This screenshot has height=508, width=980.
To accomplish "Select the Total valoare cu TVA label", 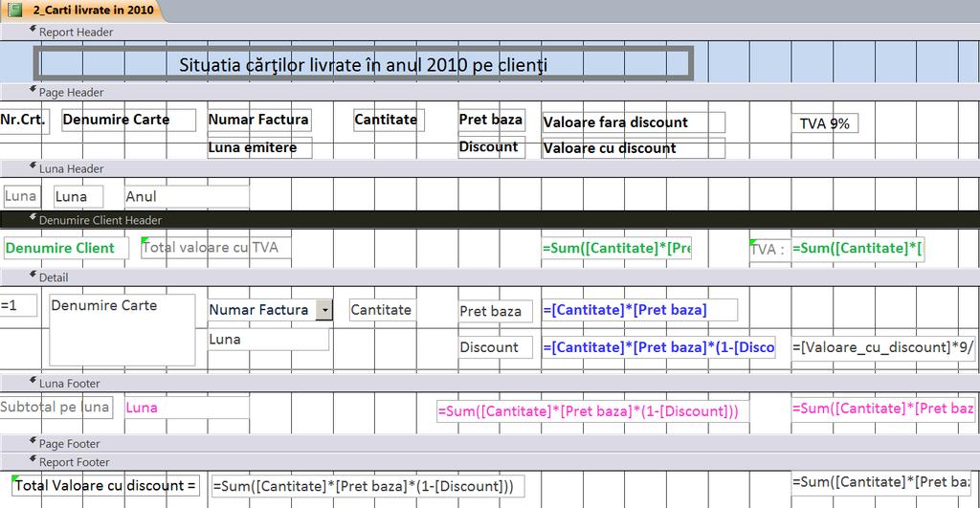I will click(215, 248).
